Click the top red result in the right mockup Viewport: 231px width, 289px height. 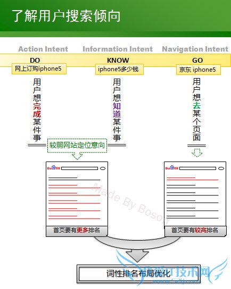192,178
